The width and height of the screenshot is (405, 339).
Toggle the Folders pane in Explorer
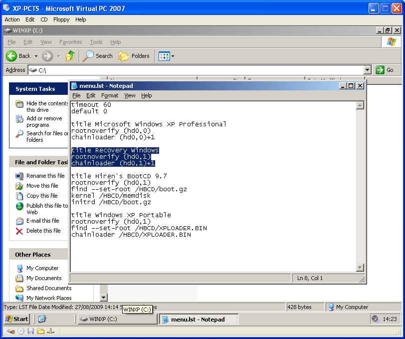134,56
